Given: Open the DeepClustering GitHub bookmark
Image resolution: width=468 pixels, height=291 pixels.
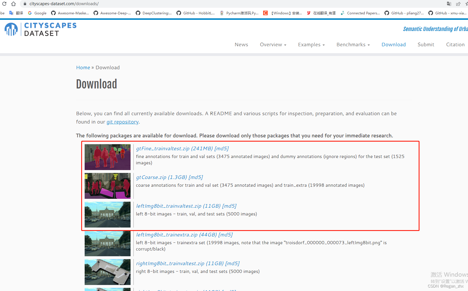Looking at the screenshot, I should 154,13.
